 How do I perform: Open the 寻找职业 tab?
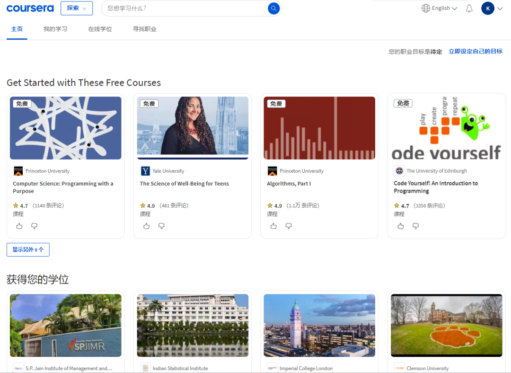(145, 29)
